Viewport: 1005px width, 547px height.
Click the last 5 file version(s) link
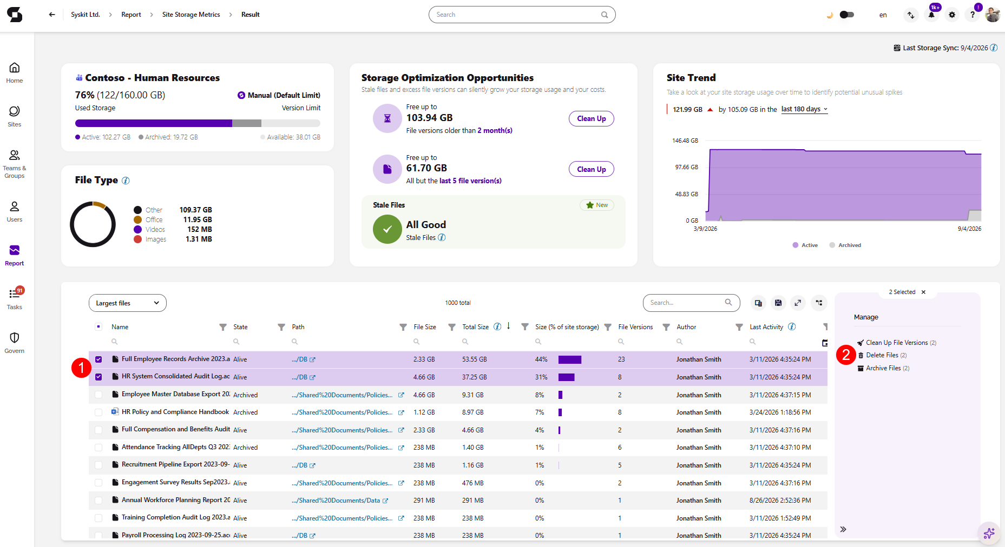pyautogui.click(x=470, y=181)
